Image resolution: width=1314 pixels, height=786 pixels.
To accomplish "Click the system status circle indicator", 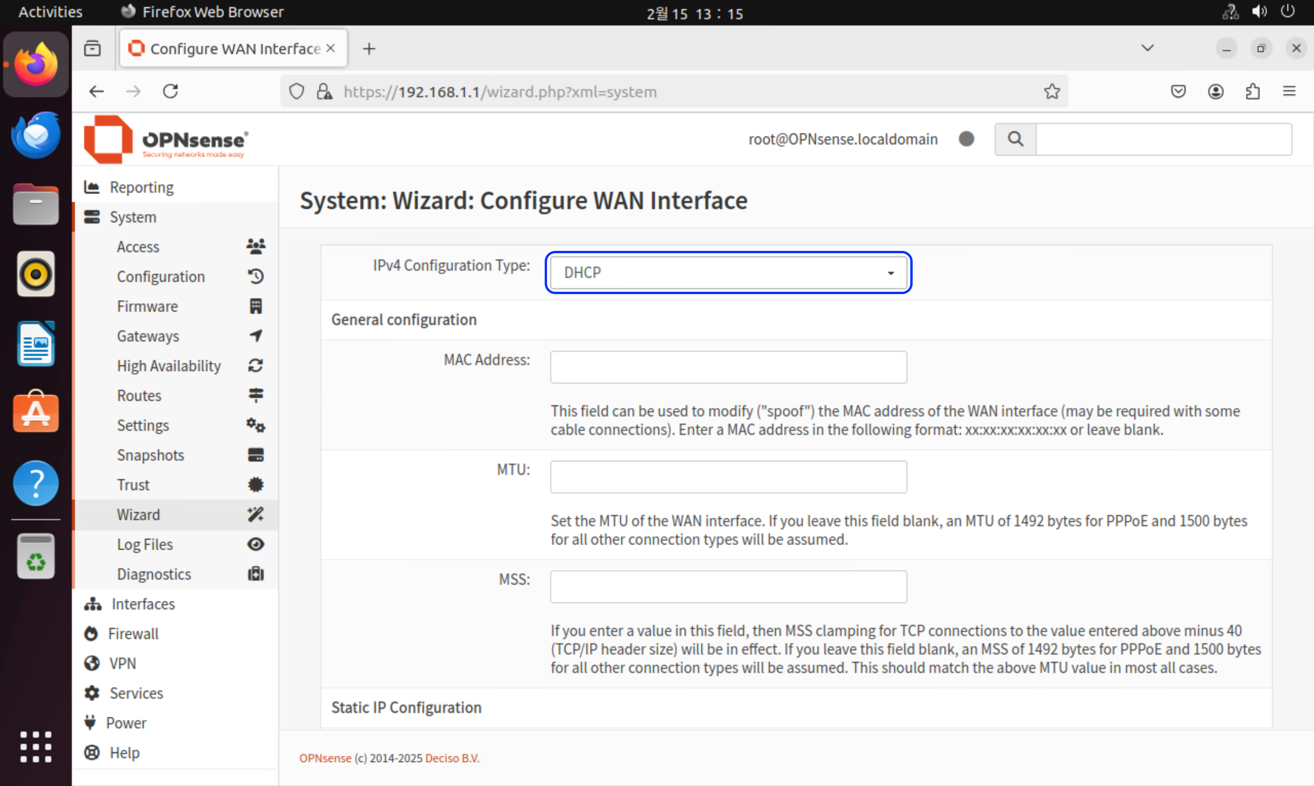I will click(x=966, y=139).
